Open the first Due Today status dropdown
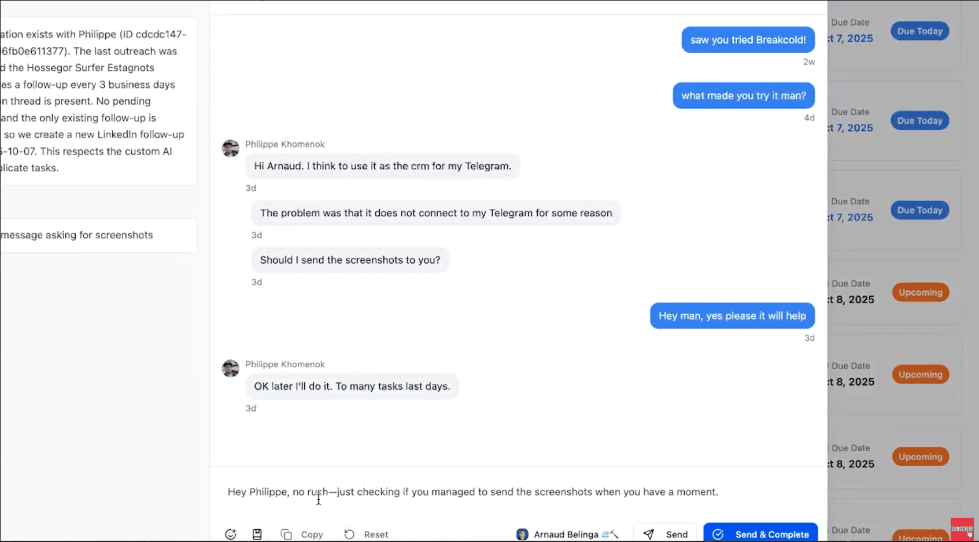This screenshot has width=979, height=542. (x=919, y=31)
